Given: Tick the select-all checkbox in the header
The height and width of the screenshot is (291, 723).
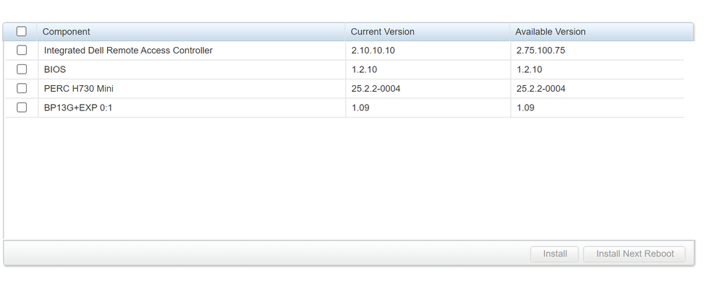Looking at the screenshot, I should click(x=21, y=31).
